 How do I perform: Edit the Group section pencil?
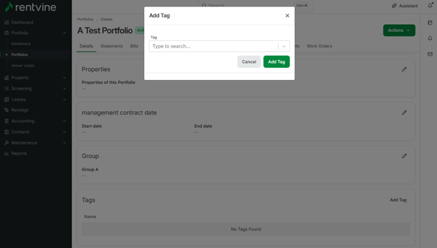click(x=404, y=156)
